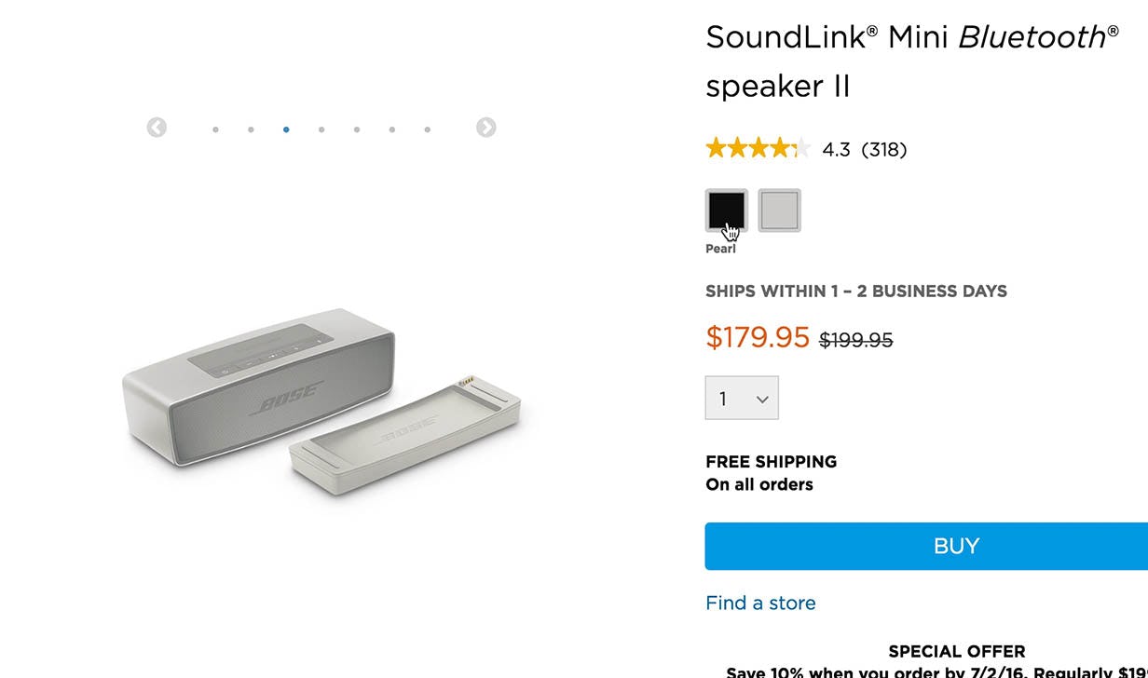
Task: Click the active blue carousel dot
Action: tap(286, 129)
